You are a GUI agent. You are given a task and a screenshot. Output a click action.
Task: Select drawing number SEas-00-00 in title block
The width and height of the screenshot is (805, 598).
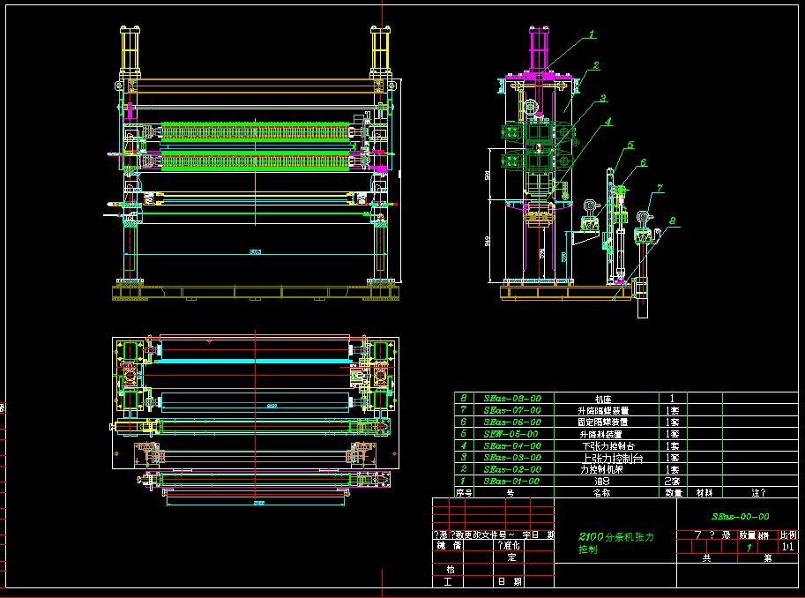tap(740, 517)
